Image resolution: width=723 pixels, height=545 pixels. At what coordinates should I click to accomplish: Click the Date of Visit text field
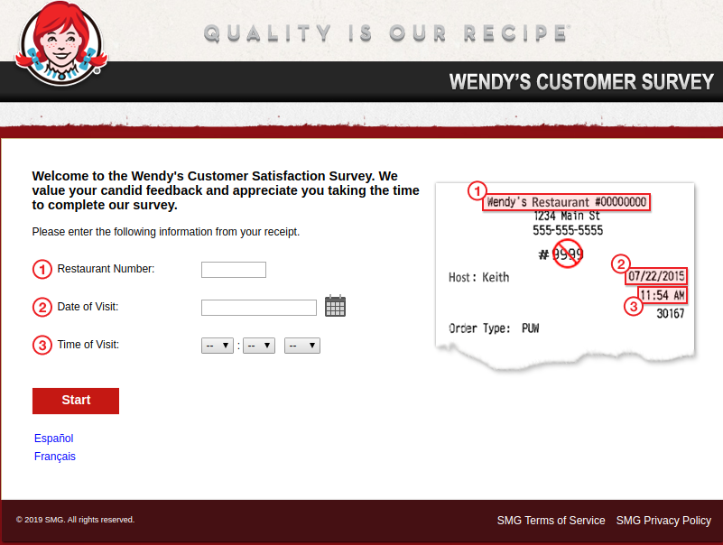[x=259, y=308]
